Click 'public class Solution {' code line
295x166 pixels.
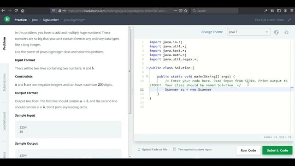click(x=171, y=68)
